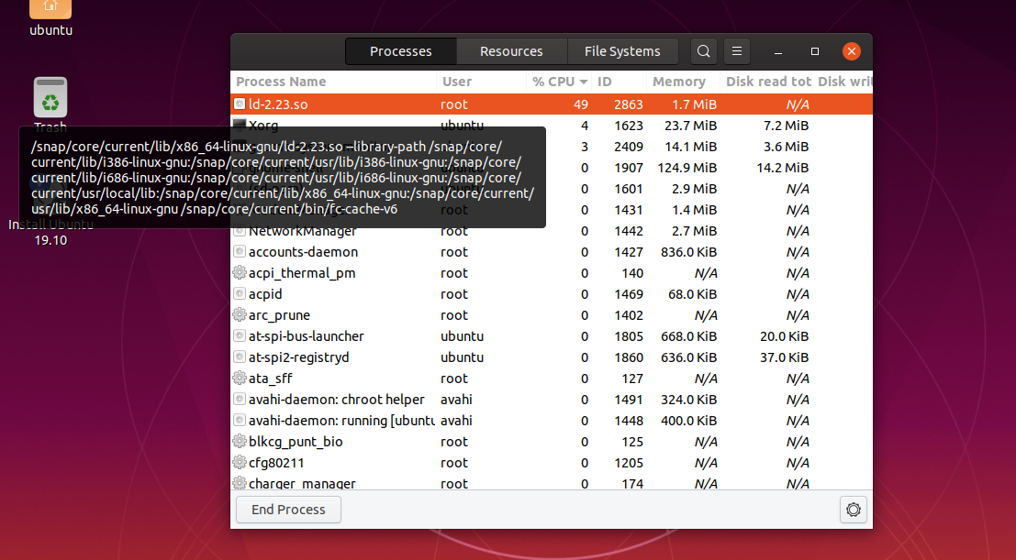Select the Processes tab
The image size is (1016, 560).
click(400, 51)
